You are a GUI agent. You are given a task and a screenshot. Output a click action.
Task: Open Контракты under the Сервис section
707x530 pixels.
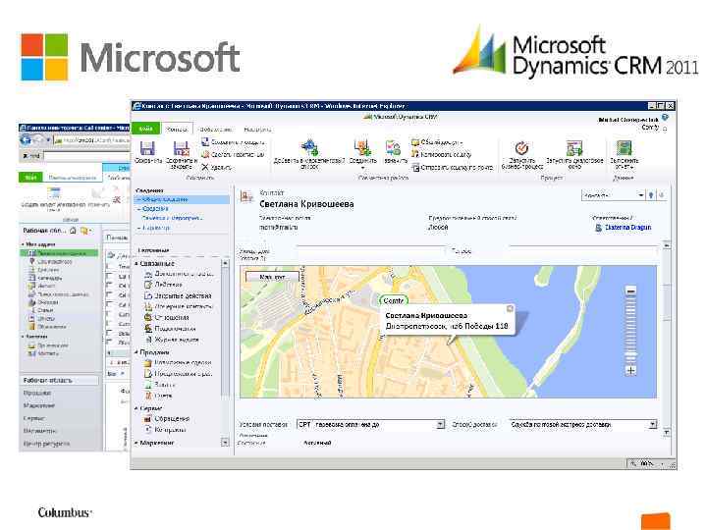165,430
